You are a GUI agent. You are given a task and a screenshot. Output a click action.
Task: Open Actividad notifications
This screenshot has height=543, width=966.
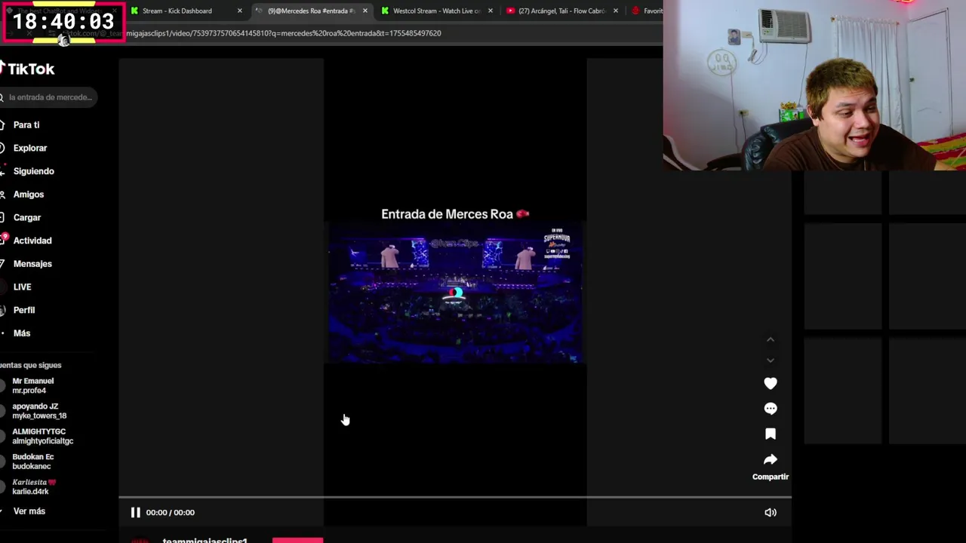pos(32,241)
